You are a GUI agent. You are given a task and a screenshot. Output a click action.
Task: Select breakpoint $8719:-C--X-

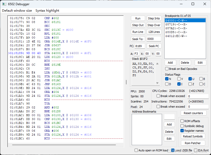185,24
